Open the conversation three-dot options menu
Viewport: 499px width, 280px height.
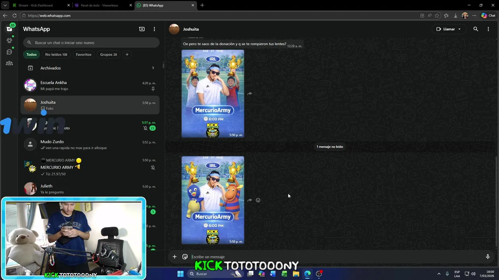[x=488, y=29]
